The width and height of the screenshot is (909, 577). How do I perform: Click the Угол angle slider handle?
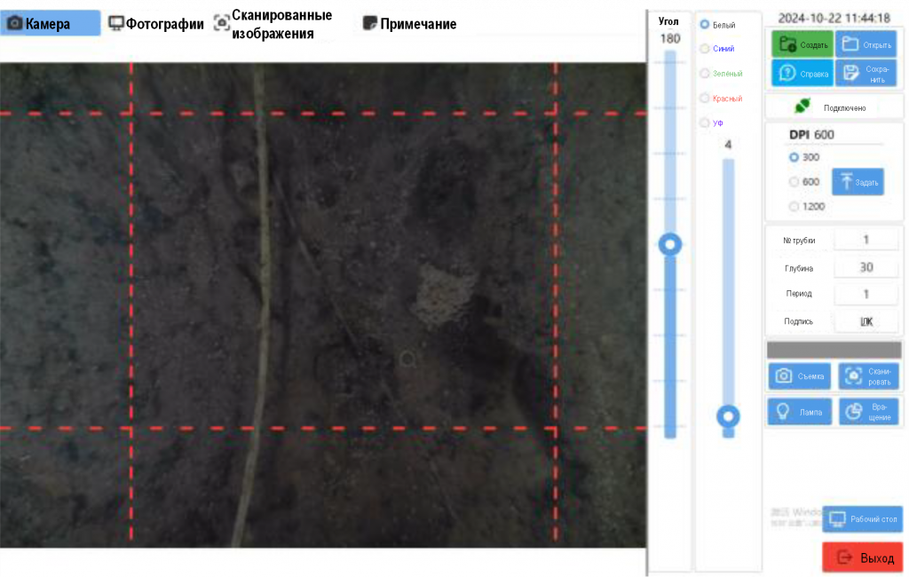pyautogui.click(x=669, y=244)
